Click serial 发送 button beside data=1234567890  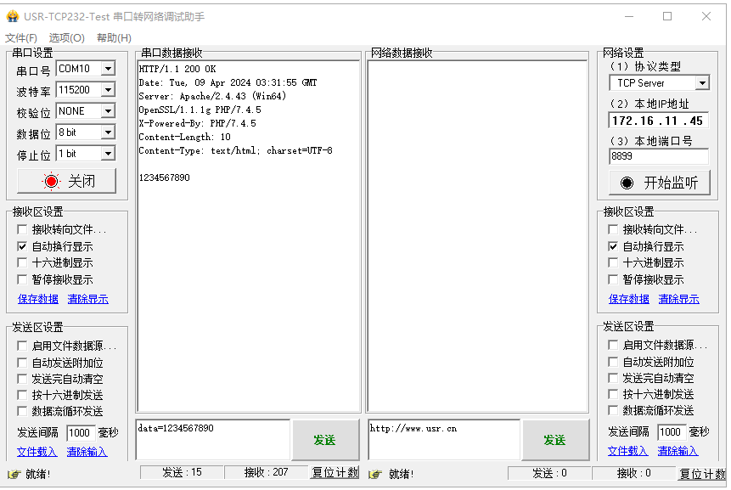click(x=325, y=440)
